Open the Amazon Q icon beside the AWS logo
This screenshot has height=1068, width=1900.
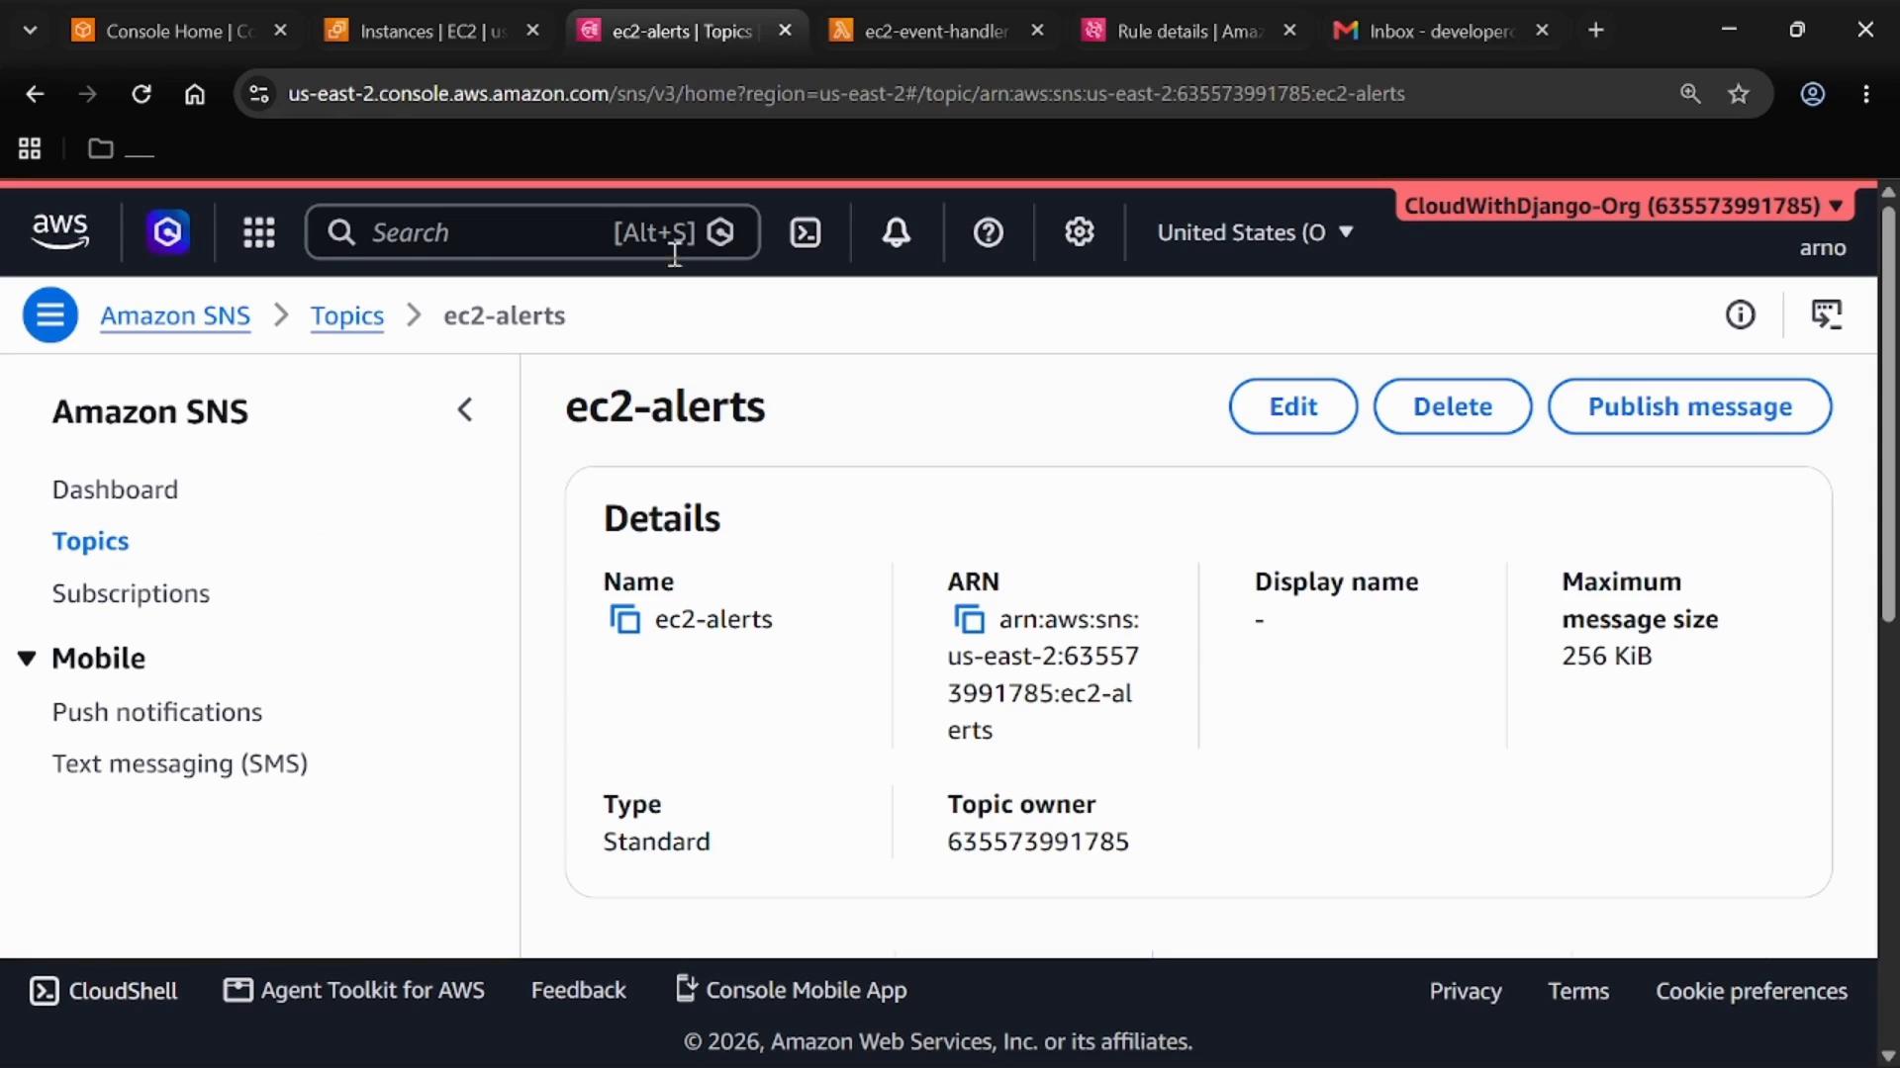(x=168, y=232)
